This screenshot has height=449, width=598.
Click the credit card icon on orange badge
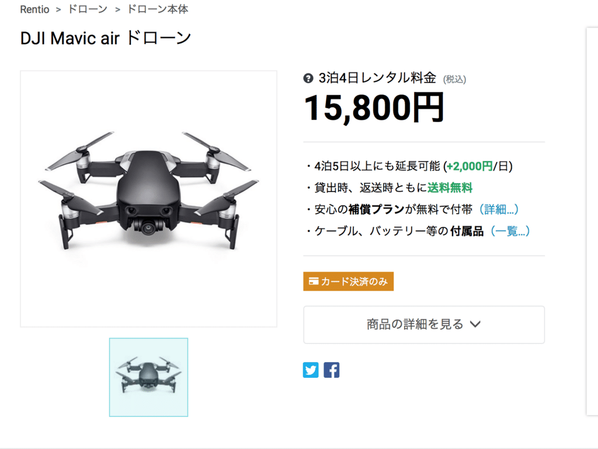(314, 281)
